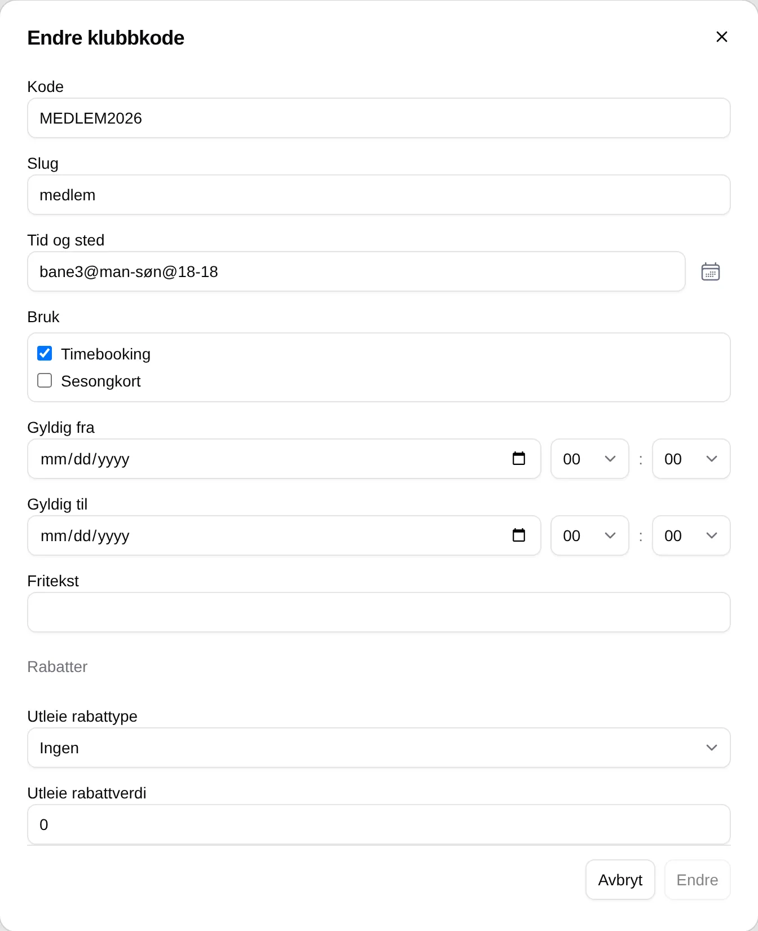Click the Gyldig fra date field
The image size is (758, 931).
tap(284, 459)
